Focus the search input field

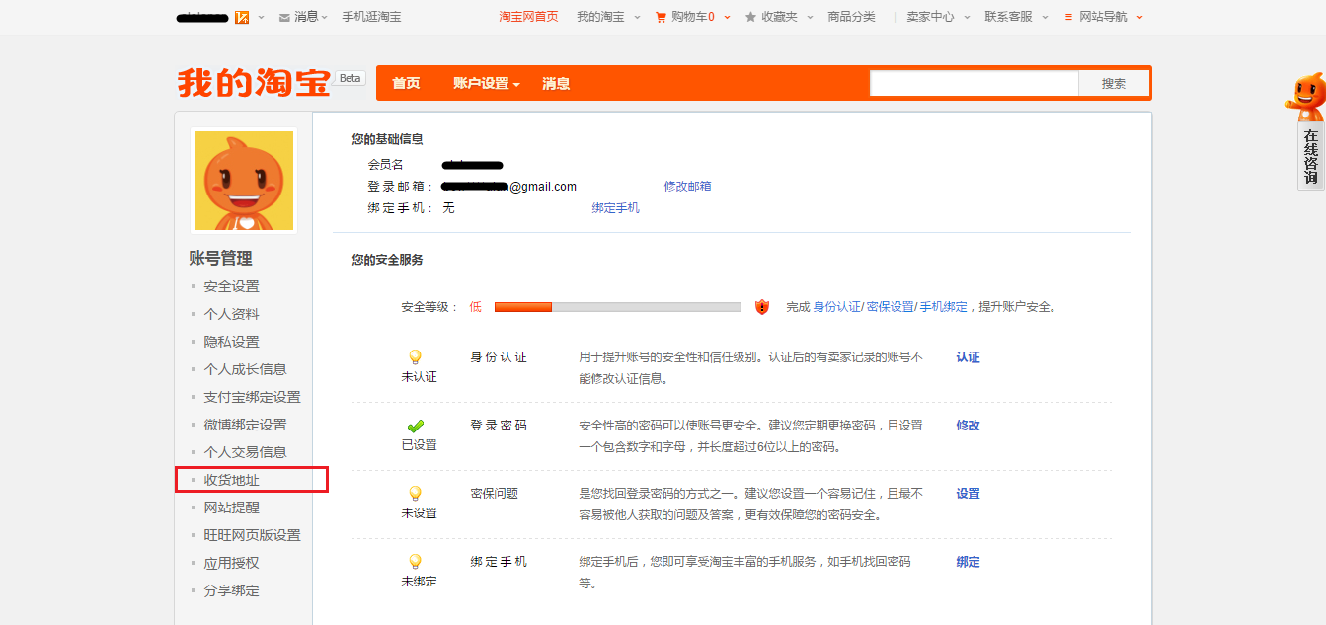974,84
